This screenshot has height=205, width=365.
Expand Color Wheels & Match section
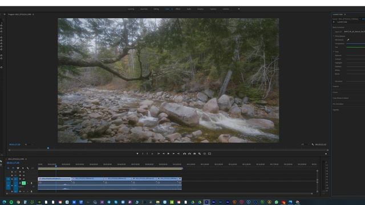coord(340,98)
